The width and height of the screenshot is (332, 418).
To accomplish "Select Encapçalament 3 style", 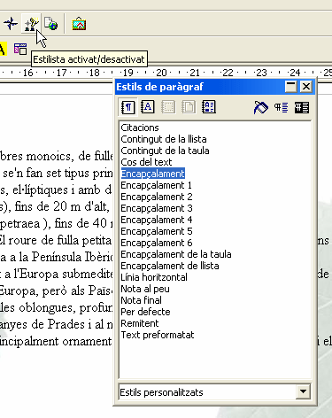I will coord(157,208).
